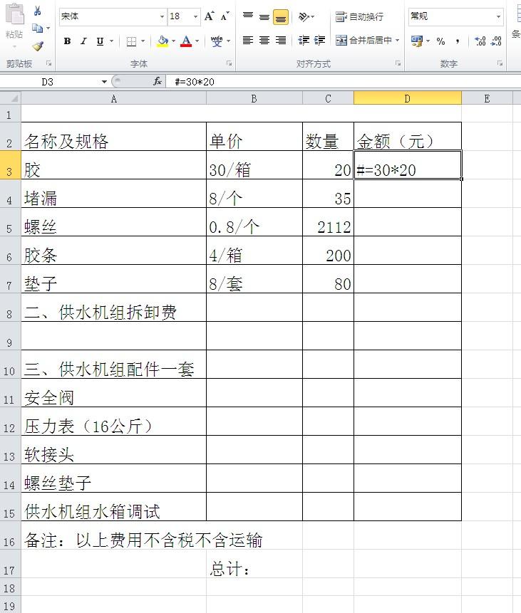
Task: Open border style dropdown arrow
Action: click(x=143, y=41)
